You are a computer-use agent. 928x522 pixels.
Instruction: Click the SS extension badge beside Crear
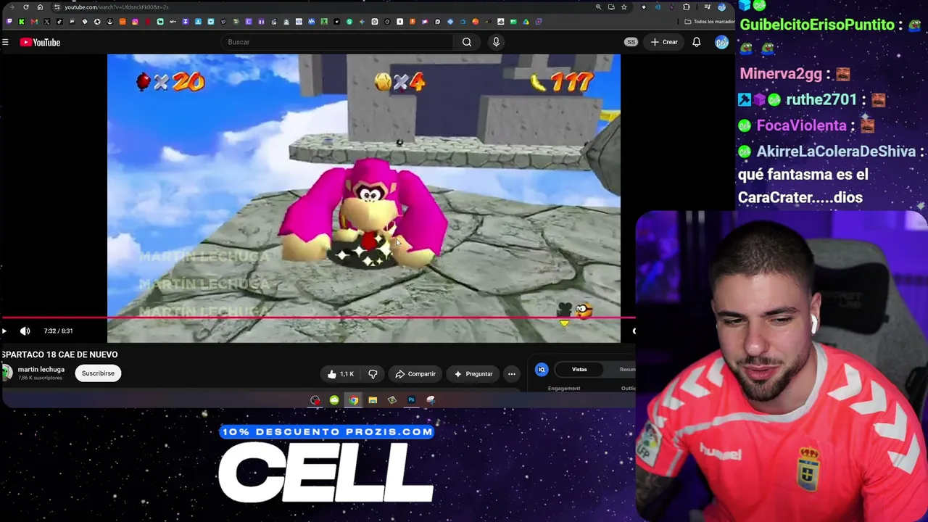pos(631,42)
